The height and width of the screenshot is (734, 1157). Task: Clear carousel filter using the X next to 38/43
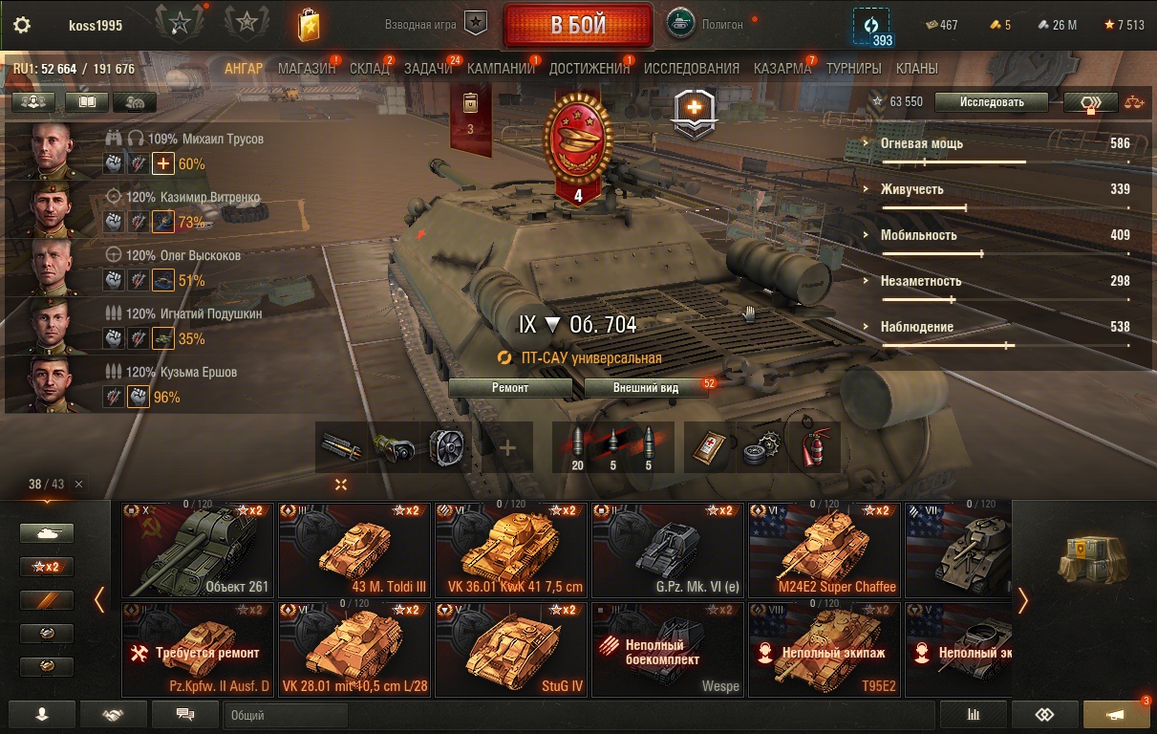pos(78,485)
